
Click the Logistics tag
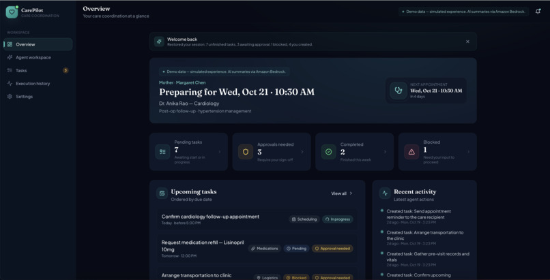267,277
